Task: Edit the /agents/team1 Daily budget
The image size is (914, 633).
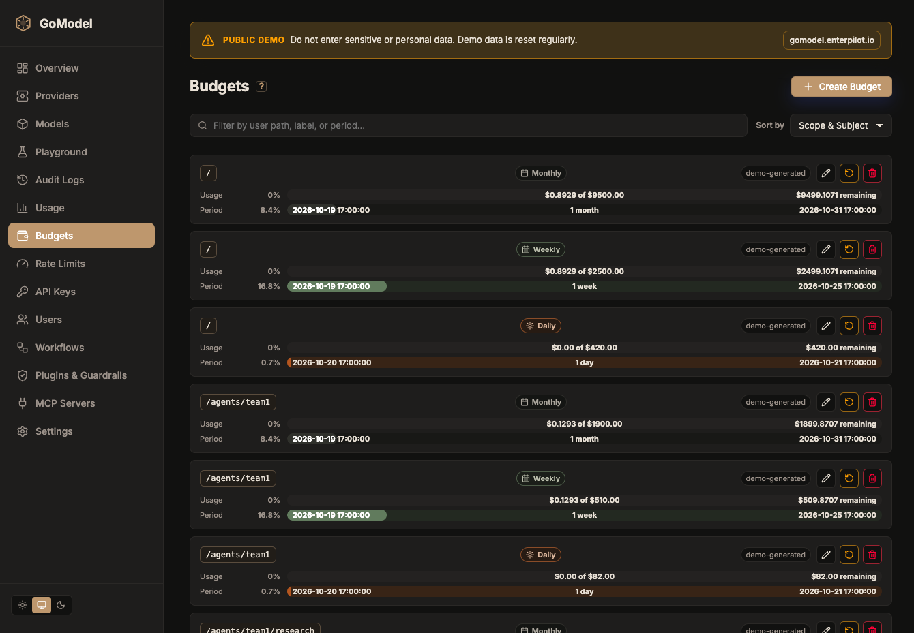Action: pos(826,555)
